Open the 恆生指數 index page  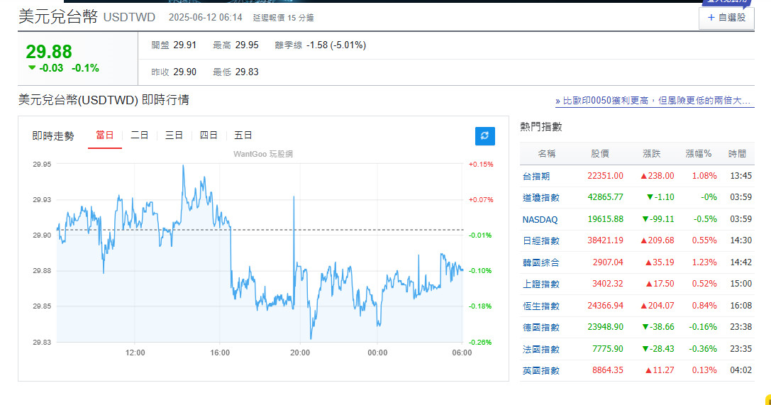click(540, 306)
